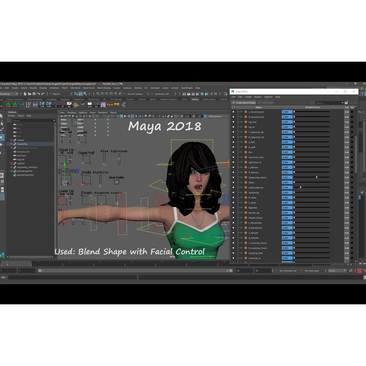Toggle visibility of BigSmile target
Screen dimensions: 366x366
(x=233, y=208)
